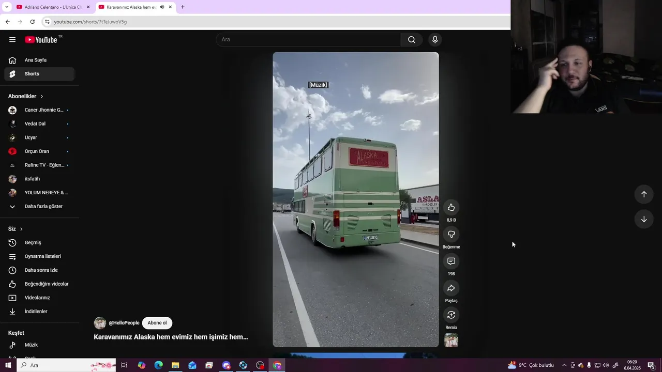662x372 pixels.
Task: Open Ucyar subscription
Action: click(39, 137)
